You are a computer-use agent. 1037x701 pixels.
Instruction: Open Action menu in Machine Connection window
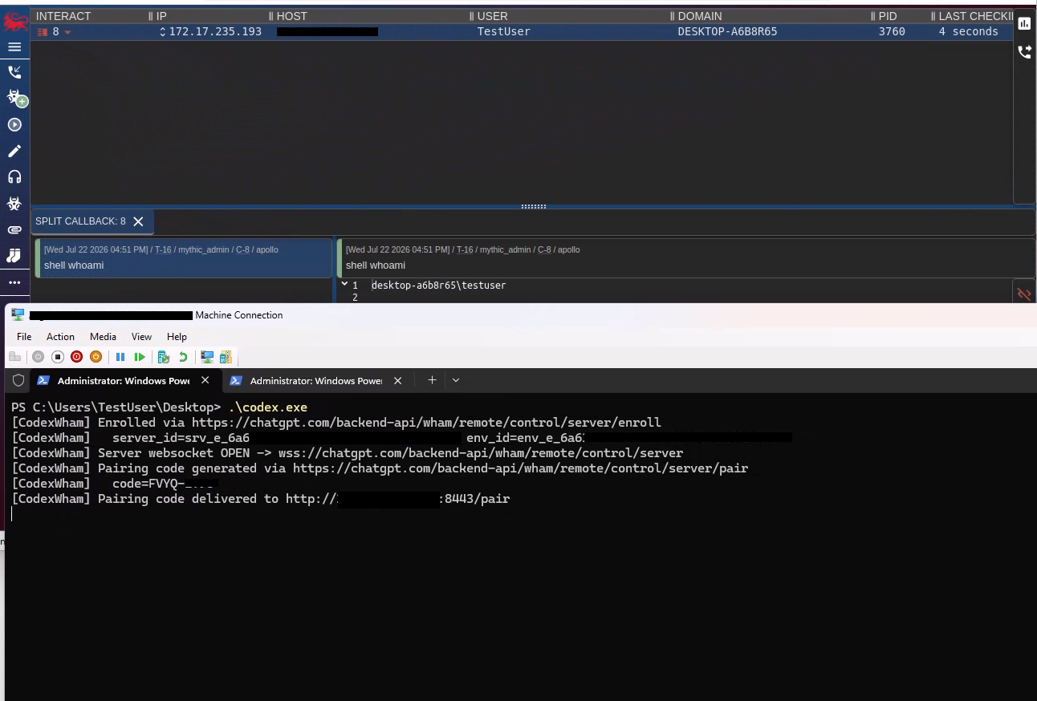tap(60, 337)
